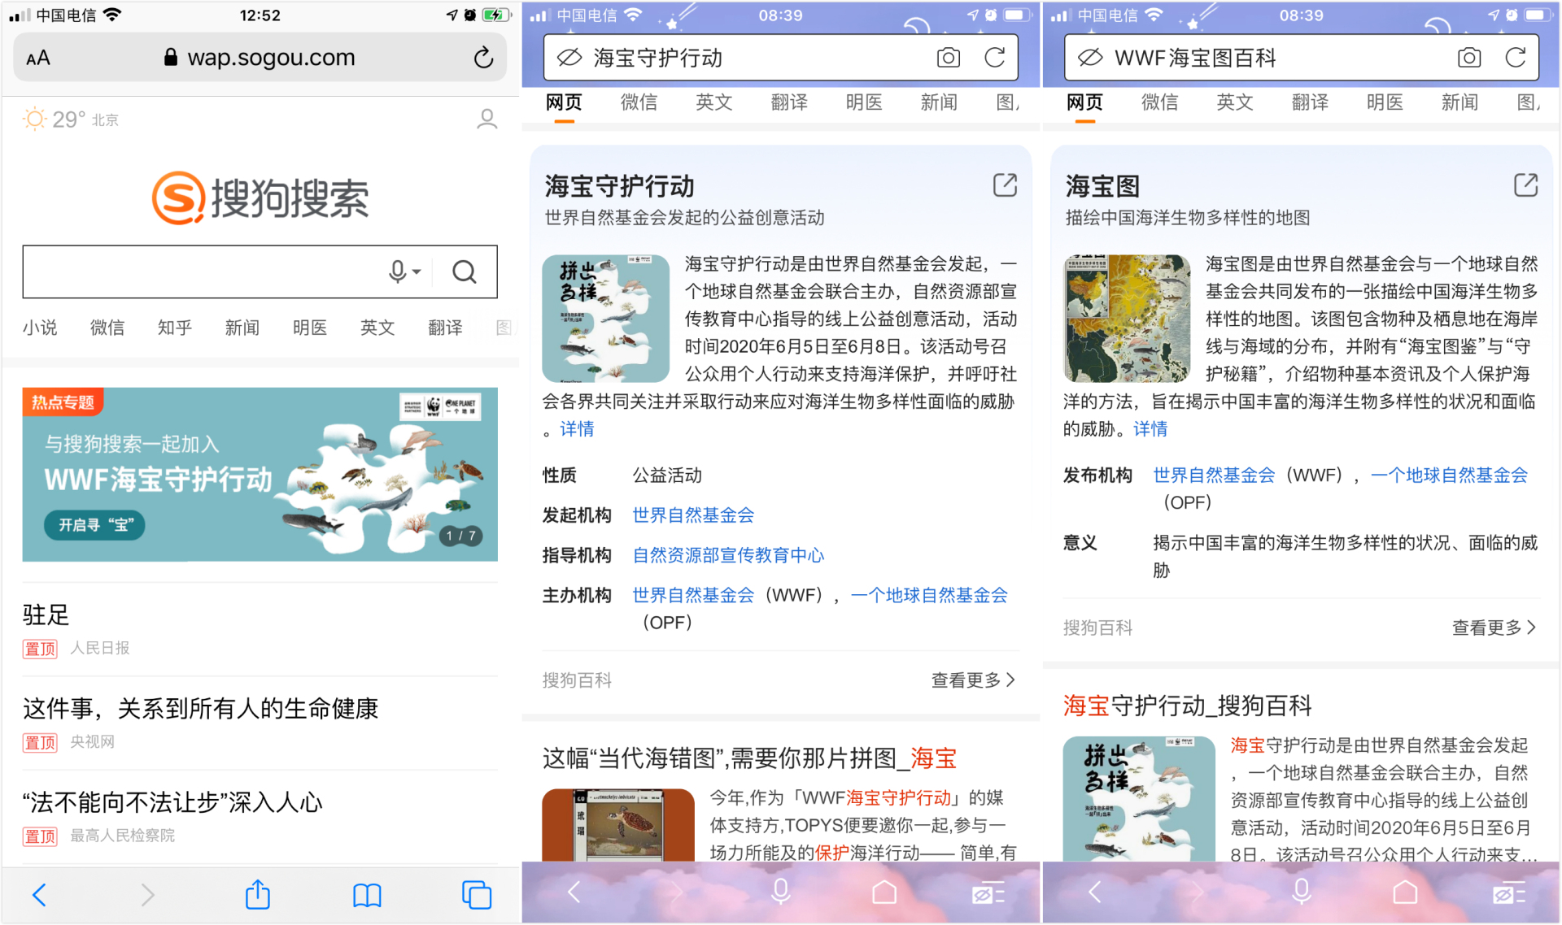The height and width of the screenshot is (925, 1562).
Task: Open the 拼出多样 poster thumbnail in 海宝守护行动 card
Action: click(x=605, y=319)
